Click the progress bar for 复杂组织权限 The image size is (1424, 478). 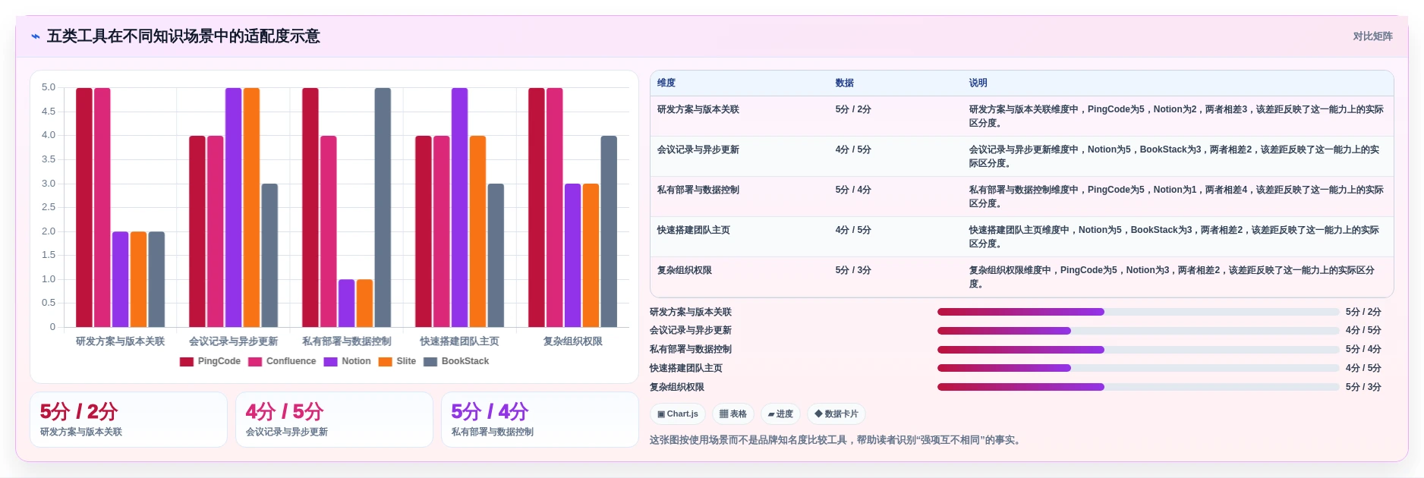[x=1138, y=387]
